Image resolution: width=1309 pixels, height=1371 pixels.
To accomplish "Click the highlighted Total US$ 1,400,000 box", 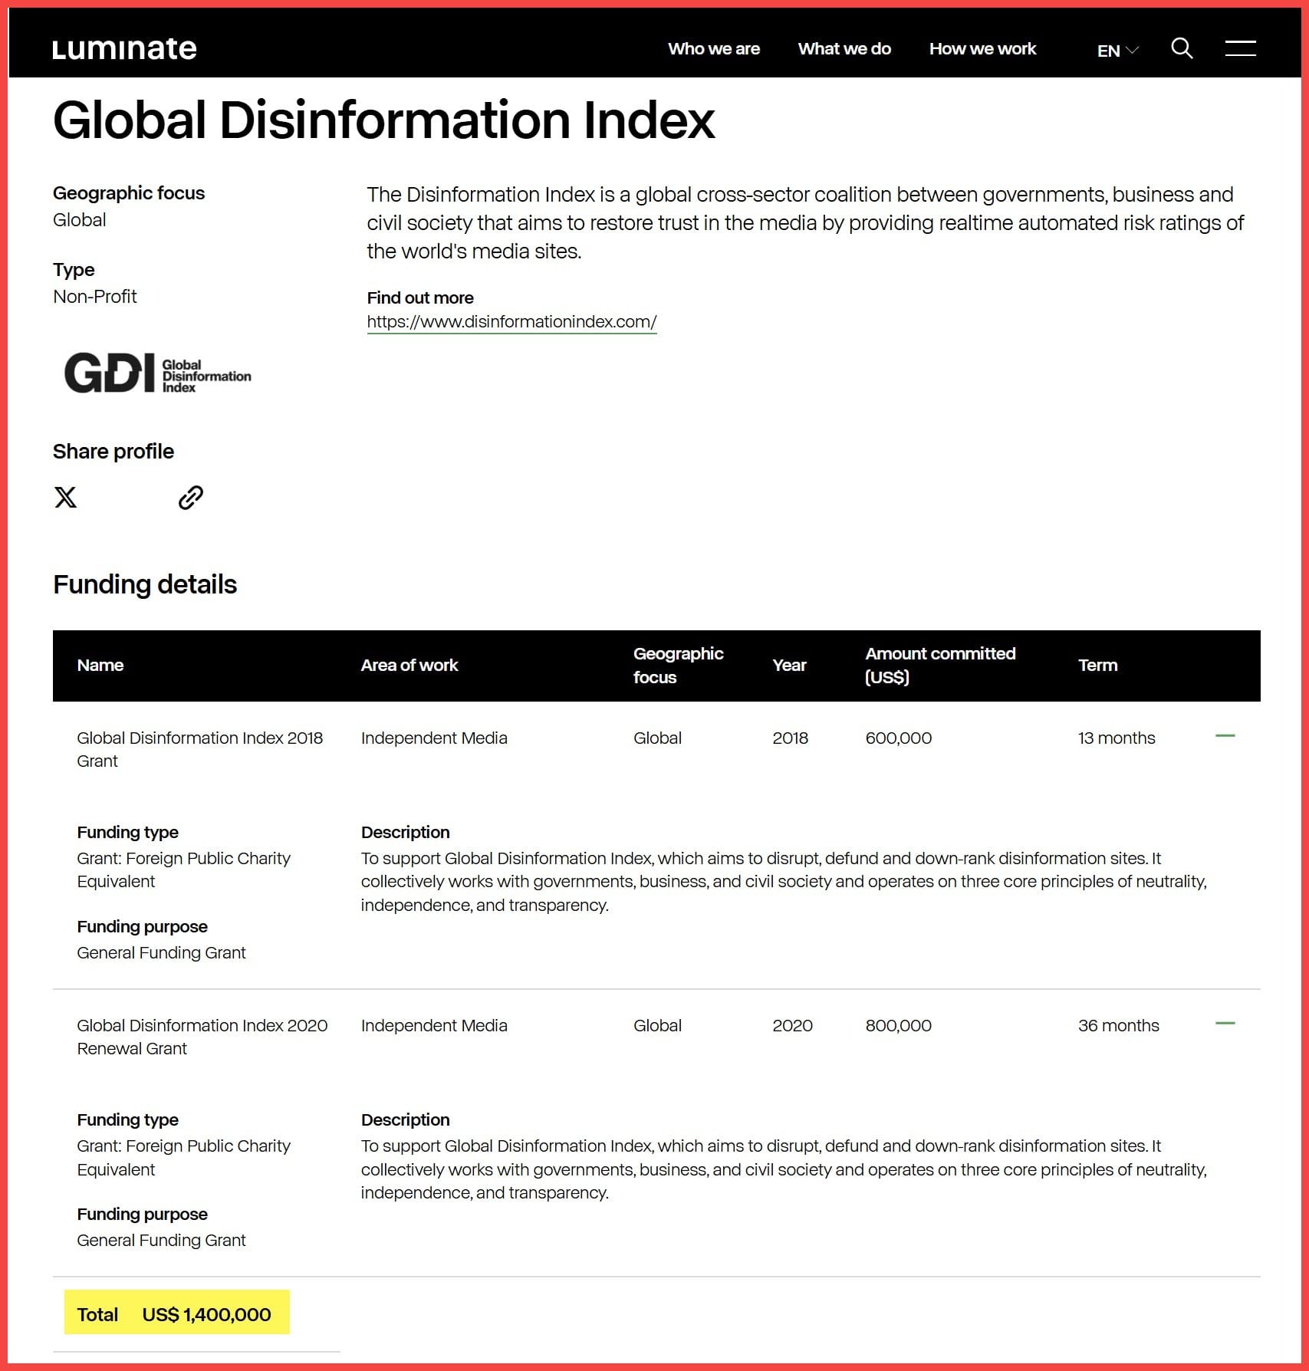I will point(176,1314).
